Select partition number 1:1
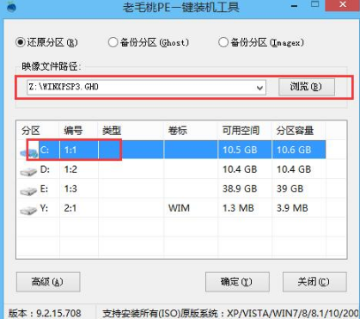The width and height of the screenshot is (360, 319). 70,150
